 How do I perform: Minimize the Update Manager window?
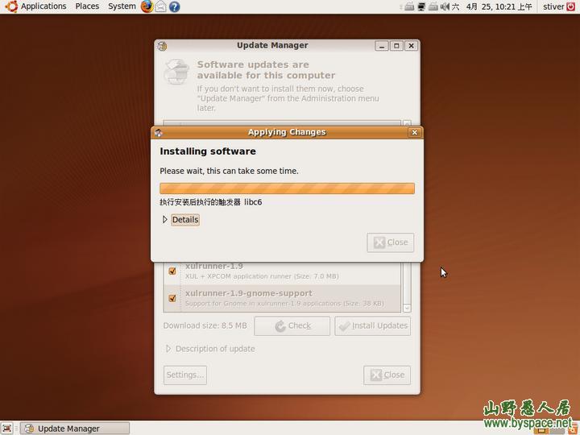pos(382,46)
